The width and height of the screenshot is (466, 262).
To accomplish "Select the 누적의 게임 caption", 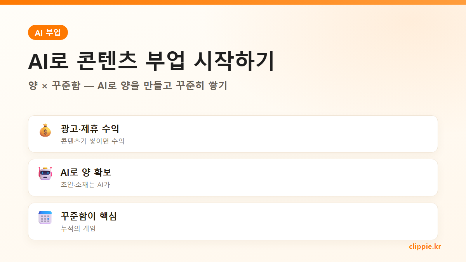I will [x=78, y=229].
